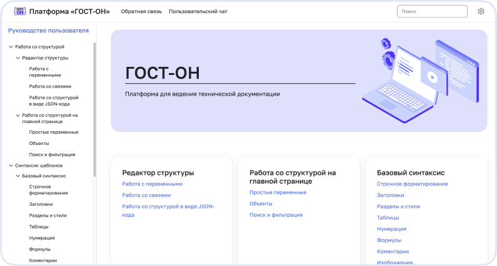497x266 pixels.
Task: Open Работа с переменными link in Редактор структуры card
Action: coord(153,184)
